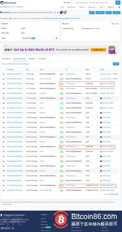Open the Earn dropdown button
Viewport: 122px width, 232px height.
[108, 13]
